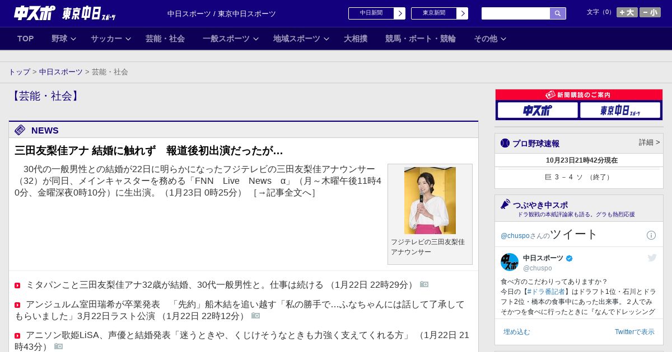Decrease text size with the －小 button

[x=650, y=12]
